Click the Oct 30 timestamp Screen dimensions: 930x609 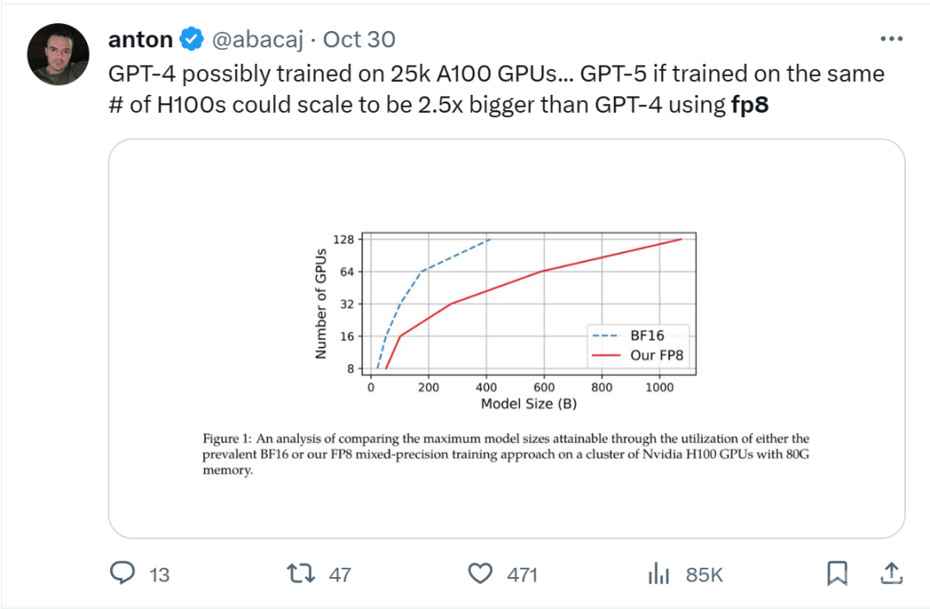click(x=359, y=40)
